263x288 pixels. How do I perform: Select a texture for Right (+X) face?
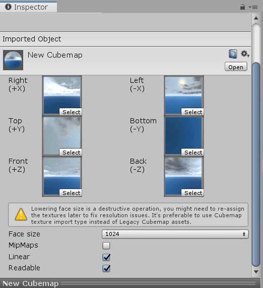coord(71,112)
